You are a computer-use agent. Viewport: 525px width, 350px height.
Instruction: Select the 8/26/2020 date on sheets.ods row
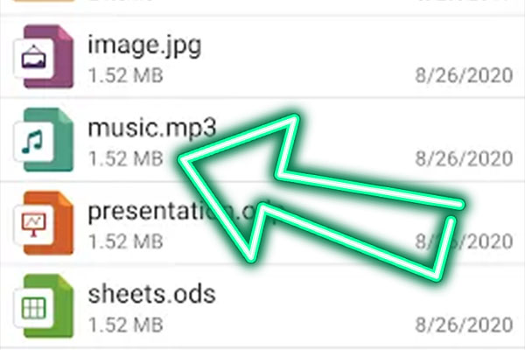coord(464,325)
